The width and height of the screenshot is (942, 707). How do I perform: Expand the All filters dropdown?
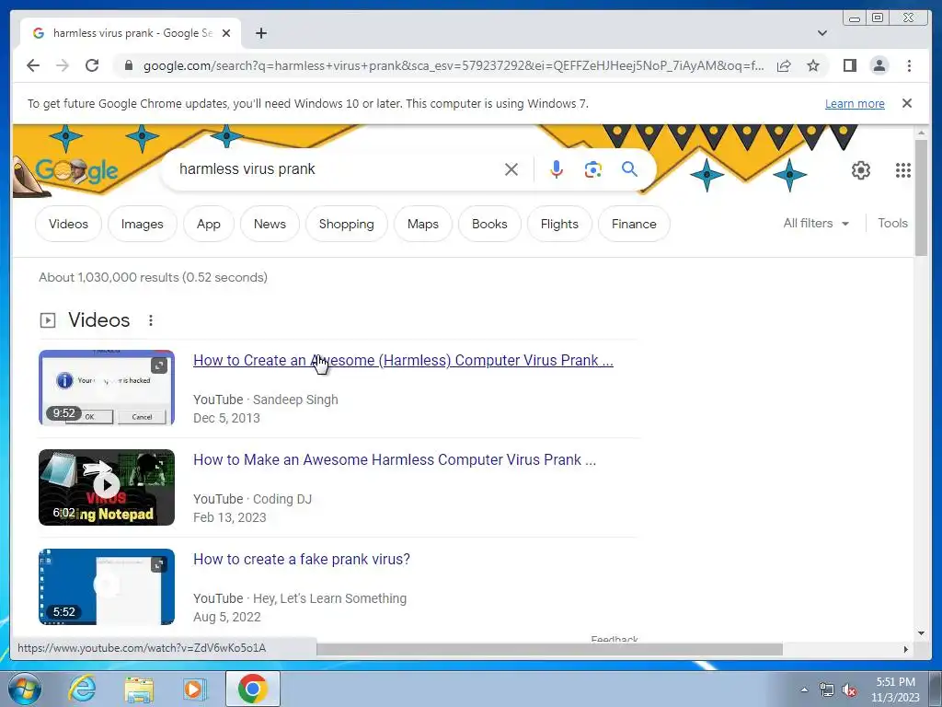[x=816, y=223]
